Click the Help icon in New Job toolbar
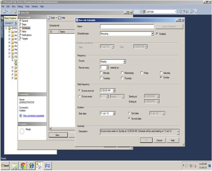212x171 pixels. tap(60, 18)
